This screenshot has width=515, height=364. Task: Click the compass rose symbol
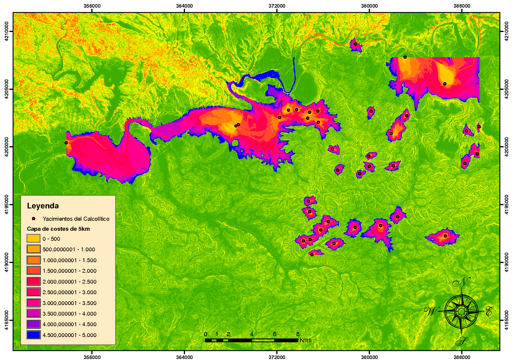[461, 311]
